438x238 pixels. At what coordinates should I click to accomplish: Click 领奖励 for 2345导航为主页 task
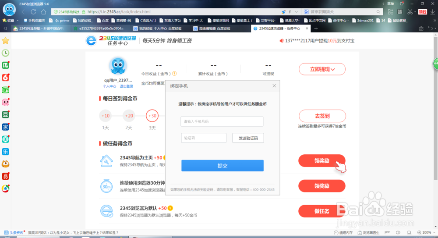322,160
